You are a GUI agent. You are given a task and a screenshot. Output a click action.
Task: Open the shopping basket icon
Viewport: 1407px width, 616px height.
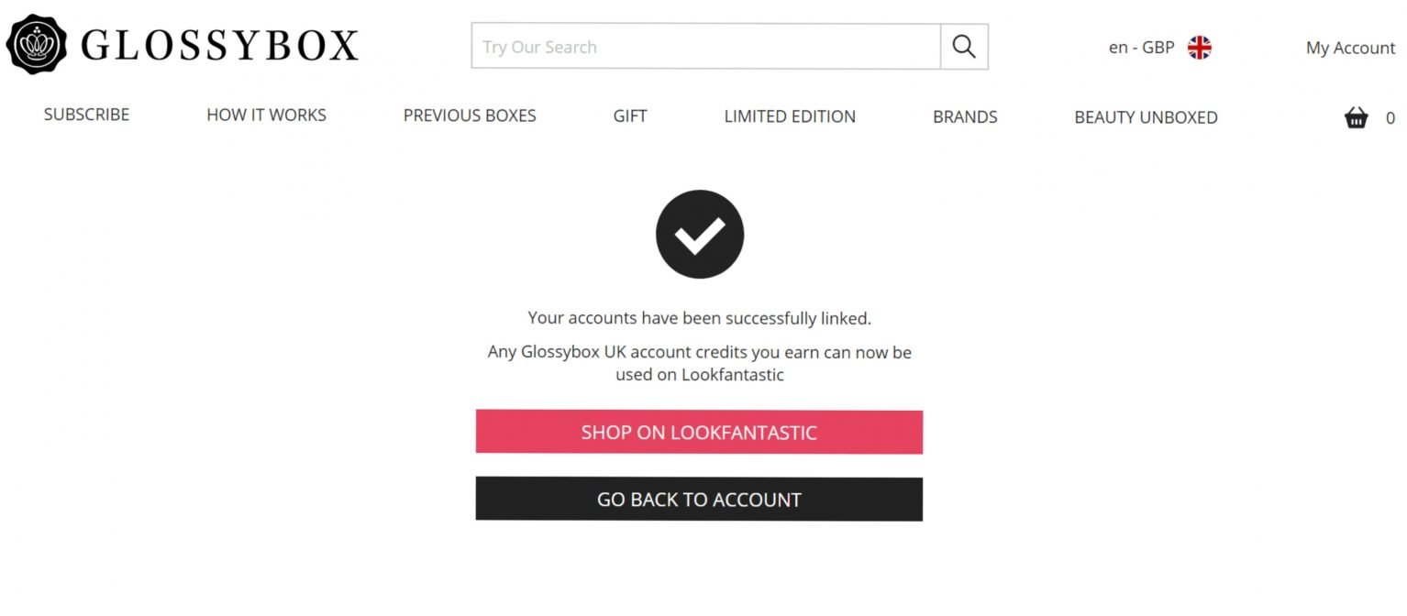(x=1356, y=117)
